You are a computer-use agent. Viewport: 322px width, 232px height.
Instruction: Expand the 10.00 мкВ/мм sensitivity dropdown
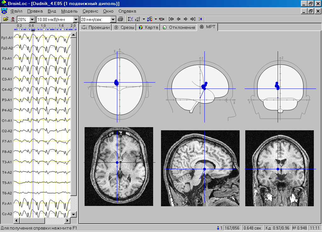click(x=75, y=19)
